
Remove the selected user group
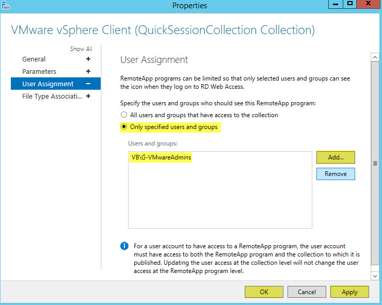pos(336,174)
